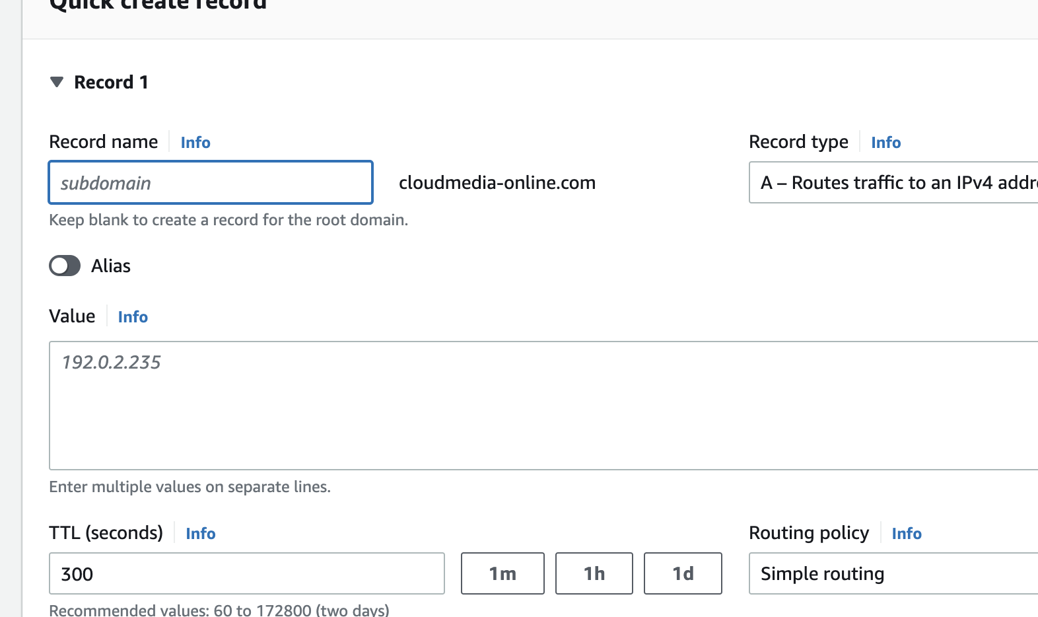Viewport: 1038px width, 617px height.
Task: Click the cloudmedia-online.com domain suffix
Action: (x=497, y=183)
